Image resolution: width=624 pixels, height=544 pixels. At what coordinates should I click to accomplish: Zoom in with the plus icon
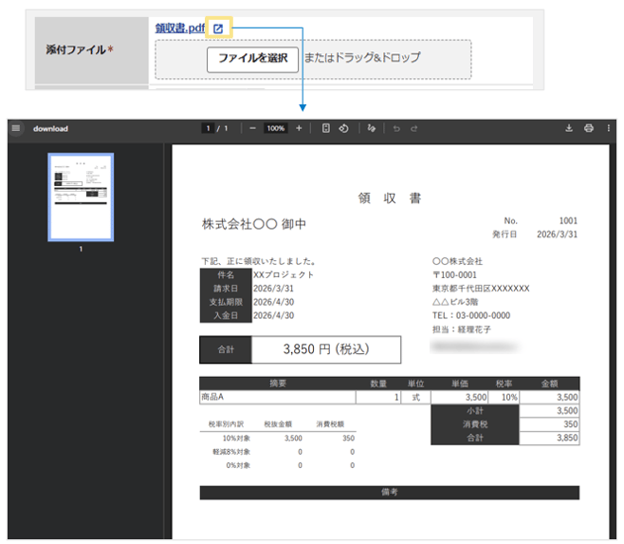[299, 128]
